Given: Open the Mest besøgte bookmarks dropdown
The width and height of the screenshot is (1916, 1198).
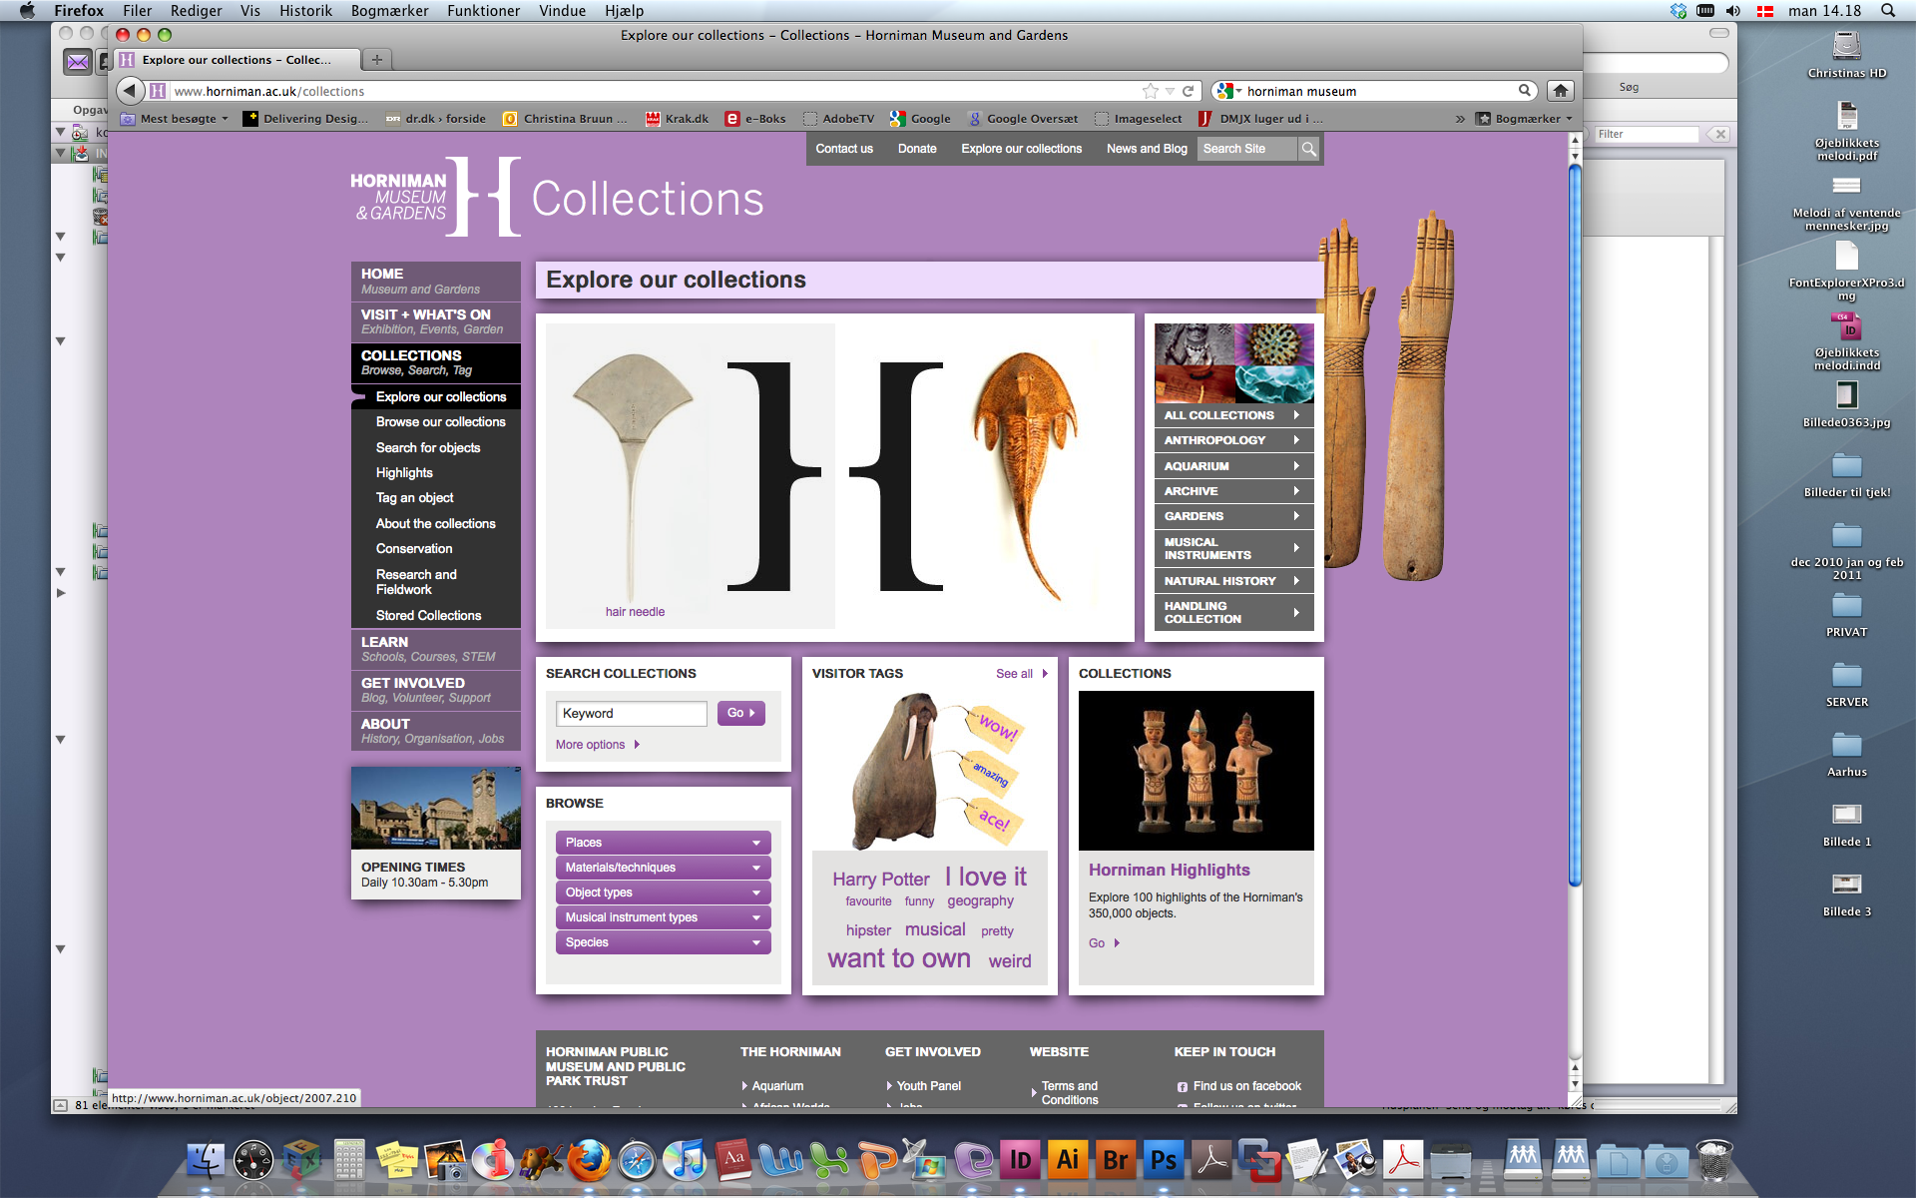Looking at the screenshot, I should (x=175, y=119).
